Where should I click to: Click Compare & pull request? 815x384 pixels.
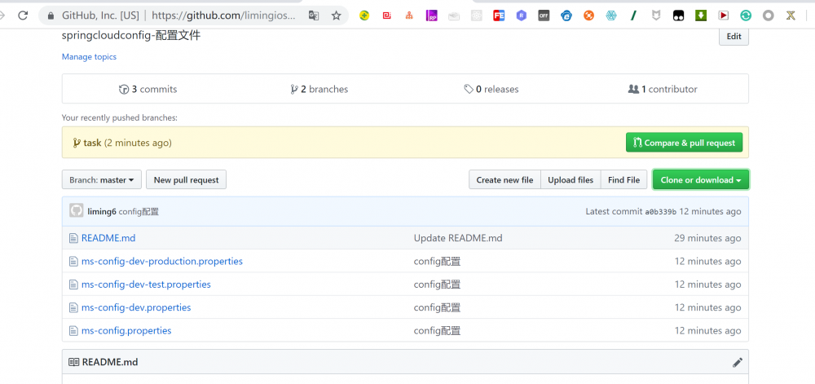tap(684, 143)
